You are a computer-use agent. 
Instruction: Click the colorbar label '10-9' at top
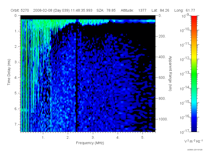(x=185, y=16)
